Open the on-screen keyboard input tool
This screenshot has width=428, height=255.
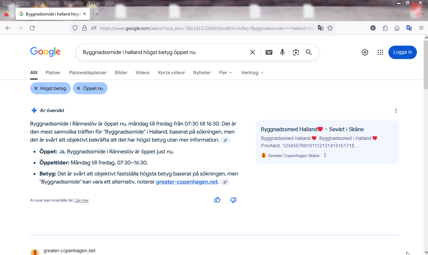pyautogui.click(x=269, y=52)
